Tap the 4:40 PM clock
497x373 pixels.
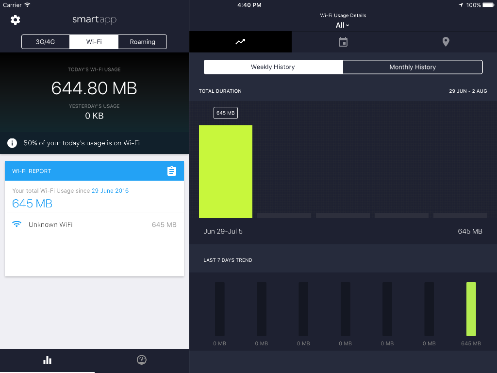coord(249,5)
